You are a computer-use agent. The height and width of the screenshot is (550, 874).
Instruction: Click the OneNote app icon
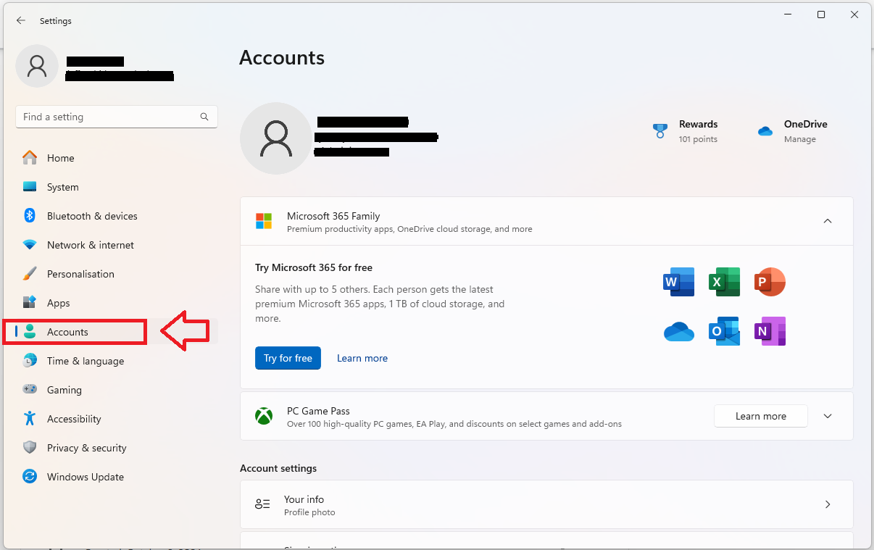[770, 331]
